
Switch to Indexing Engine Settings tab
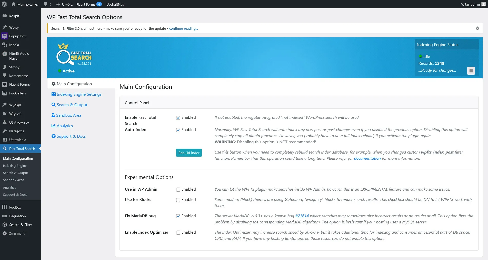tap(79, 94)
